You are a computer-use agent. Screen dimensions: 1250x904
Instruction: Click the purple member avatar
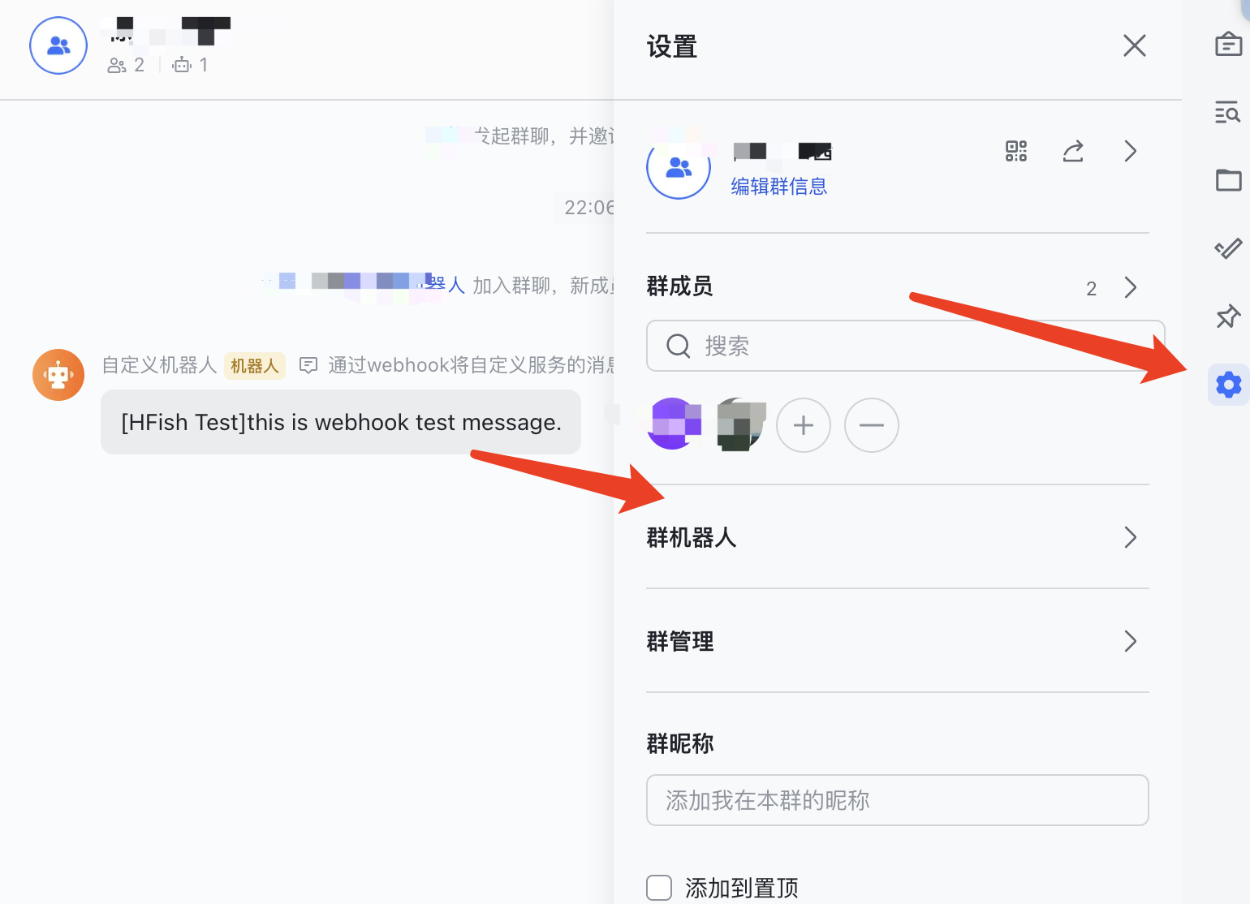[674, 424]
